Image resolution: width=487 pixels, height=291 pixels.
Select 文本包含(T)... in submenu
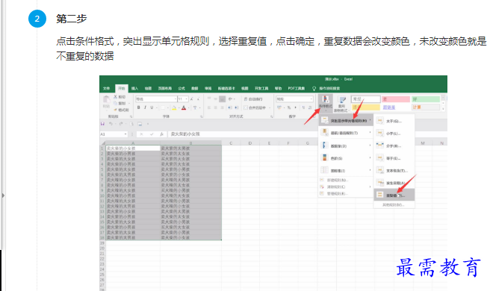coord(394,171)
